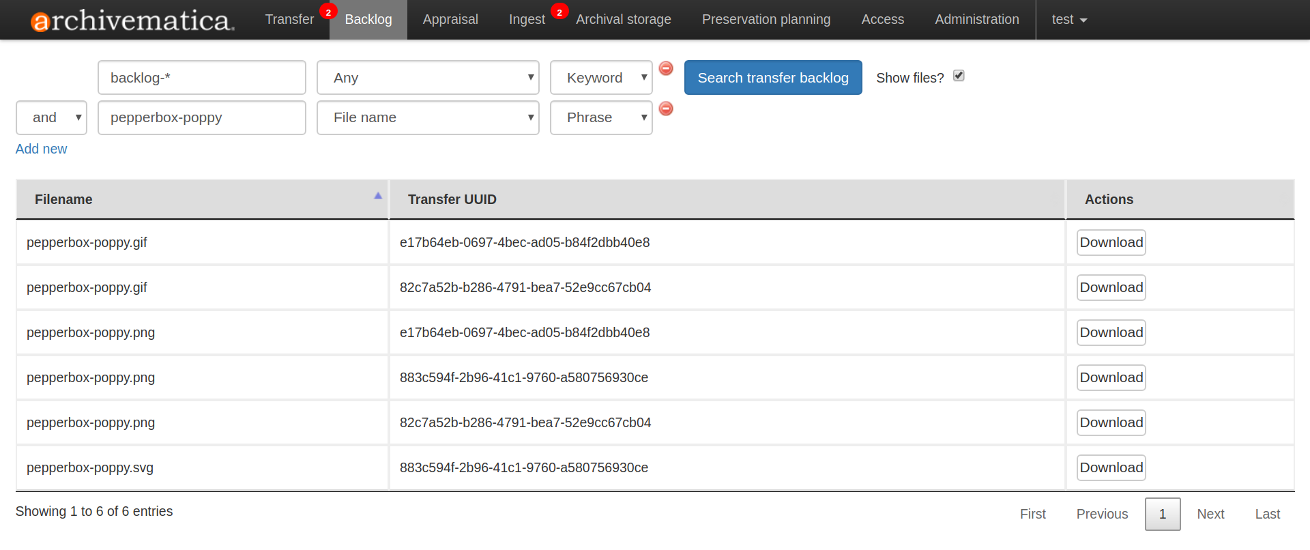Open the Phrase query type dropdown
The image size is (1310, 550).
coord(601,117)
